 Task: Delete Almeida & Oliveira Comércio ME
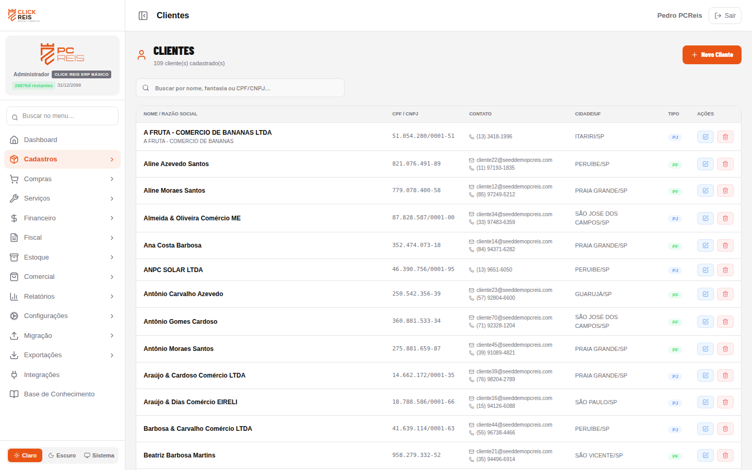(725, 218)
